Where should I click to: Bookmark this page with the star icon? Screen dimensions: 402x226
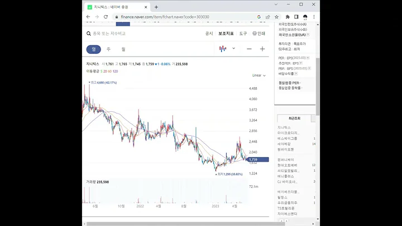[276, 17]
